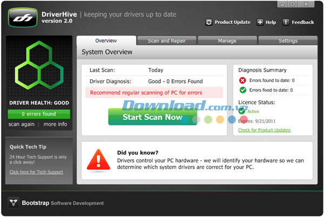The width and height of the screenshot is (324, 217).
Task: Click the Did you know? heading
Action: click(x=138, y=153)
